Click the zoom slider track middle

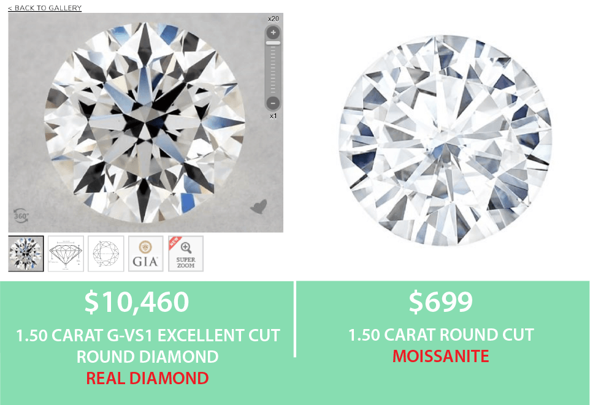273,67
